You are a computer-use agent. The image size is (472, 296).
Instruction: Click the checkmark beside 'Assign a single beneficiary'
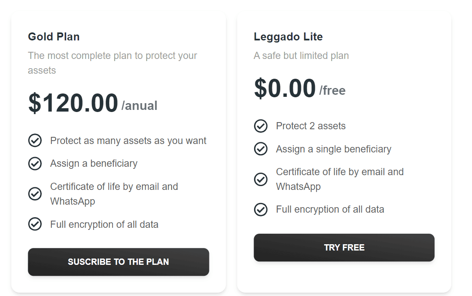coord(261,149)
